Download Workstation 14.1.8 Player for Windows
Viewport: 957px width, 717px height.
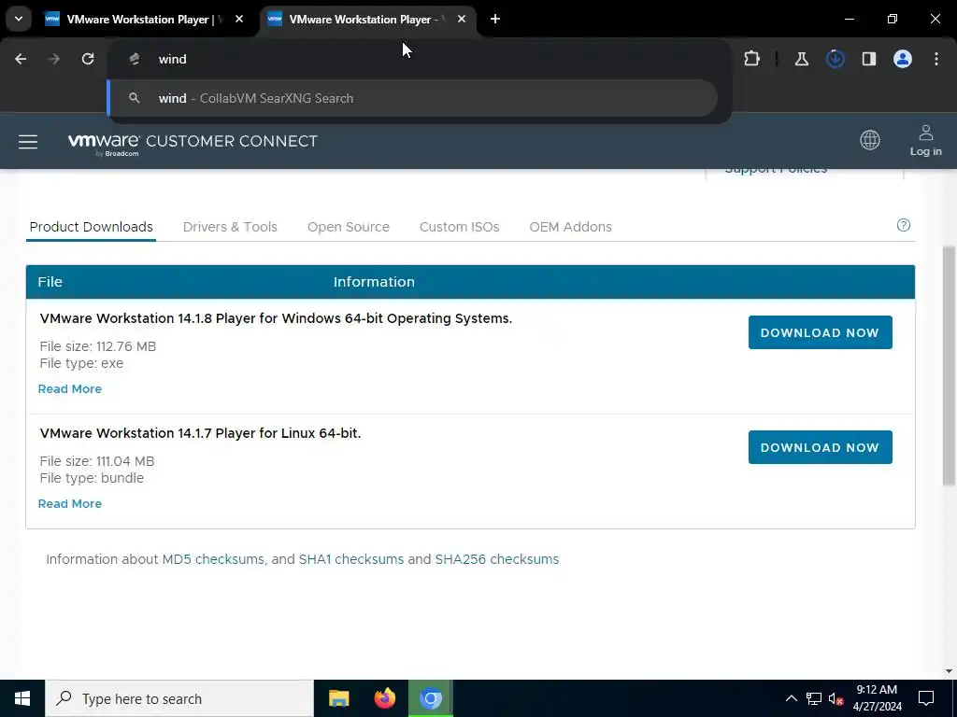820,332
